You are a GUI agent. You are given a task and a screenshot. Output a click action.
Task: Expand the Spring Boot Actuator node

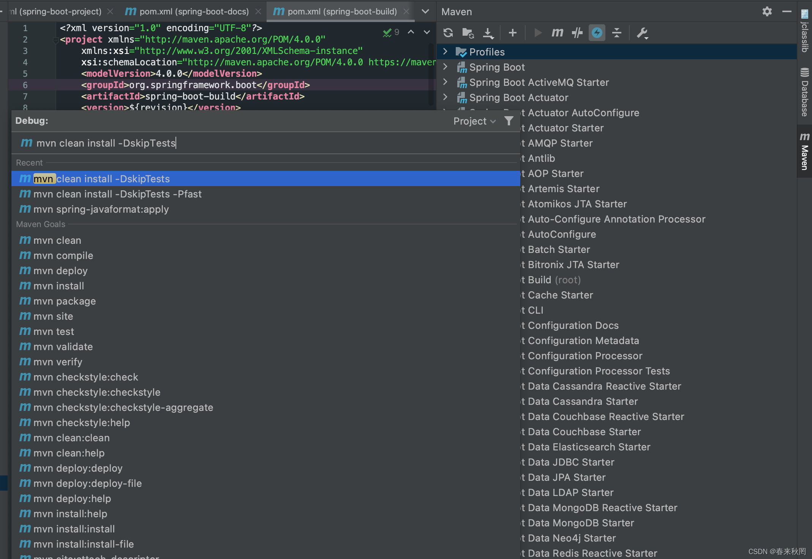445,97
